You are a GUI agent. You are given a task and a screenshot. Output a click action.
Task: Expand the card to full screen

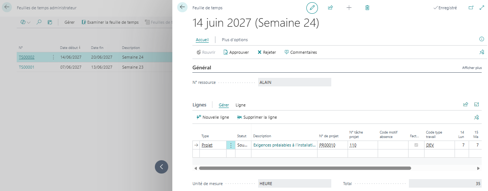point(482,7)
